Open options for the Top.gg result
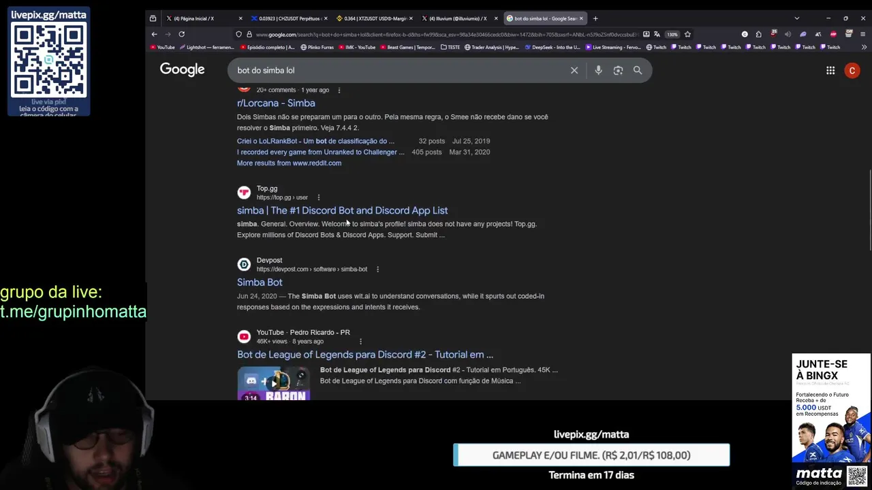Viewport: 872px width, 490px height. pyautogui.click(x=318, y=197)
